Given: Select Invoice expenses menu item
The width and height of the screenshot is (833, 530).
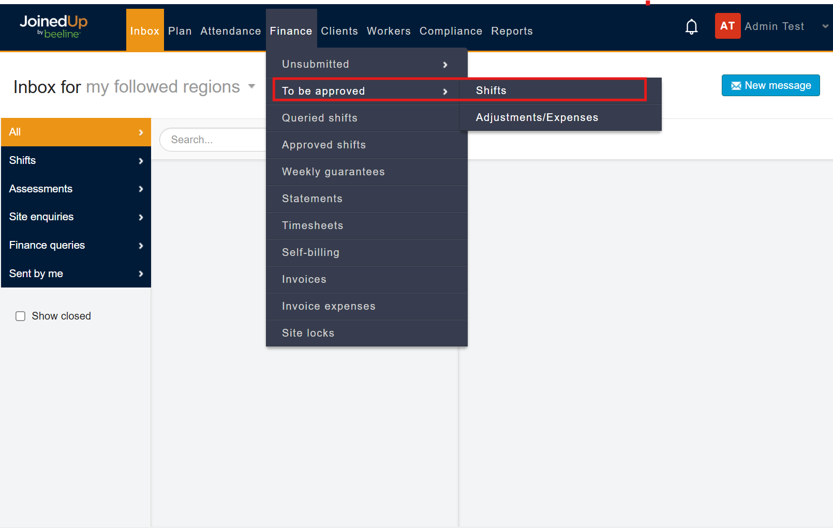Looking at the screenshot, I should (367, 306).
